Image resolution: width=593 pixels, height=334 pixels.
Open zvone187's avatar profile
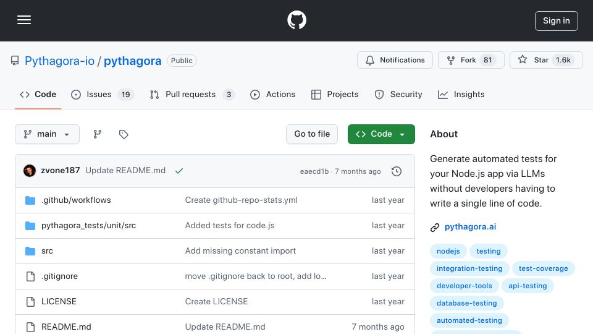(30, 171)
